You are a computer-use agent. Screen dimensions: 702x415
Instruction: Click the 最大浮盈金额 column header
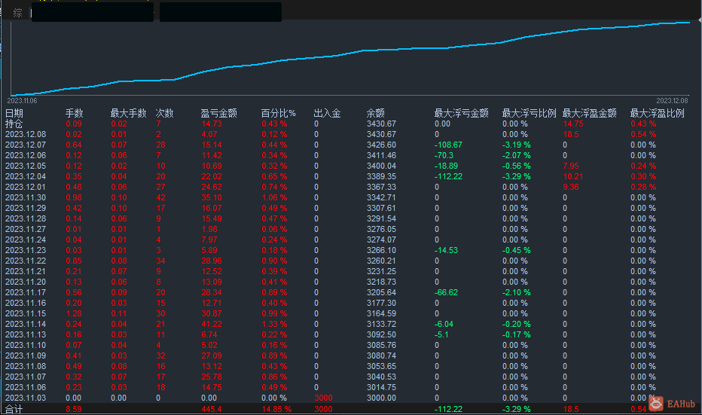click(x=590, y=113)
